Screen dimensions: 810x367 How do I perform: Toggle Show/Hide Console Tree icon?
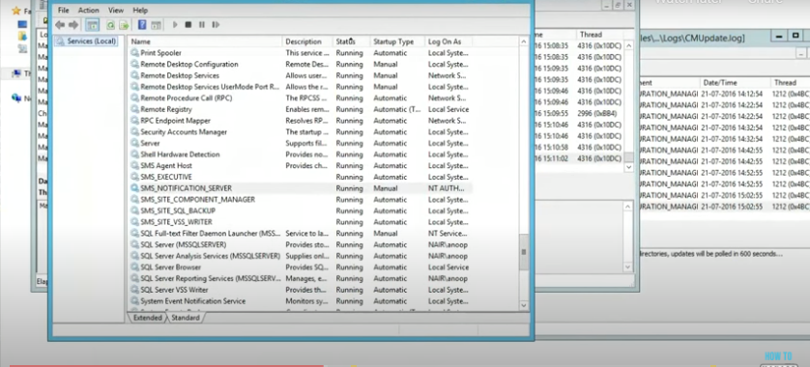[x=92, y=25]
